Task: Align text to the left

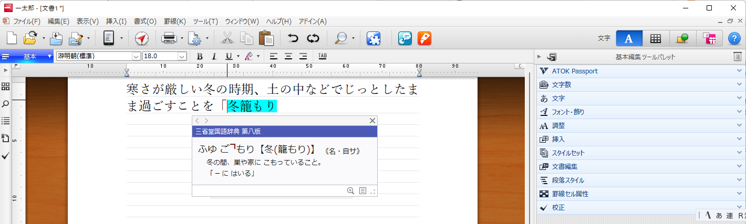Action: tap(274, 56)
